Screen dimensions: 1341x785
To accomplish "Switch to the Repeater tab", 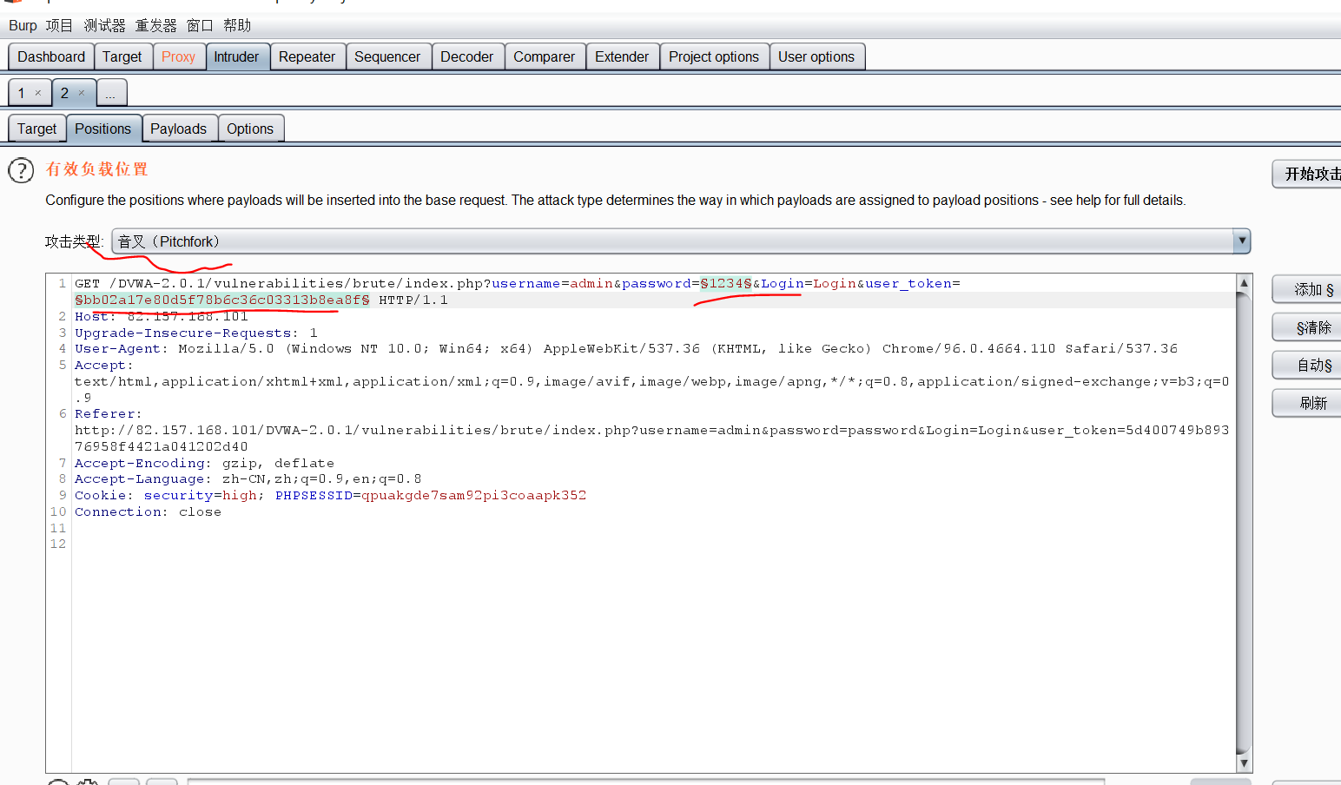I will click(x=307, y=56).
